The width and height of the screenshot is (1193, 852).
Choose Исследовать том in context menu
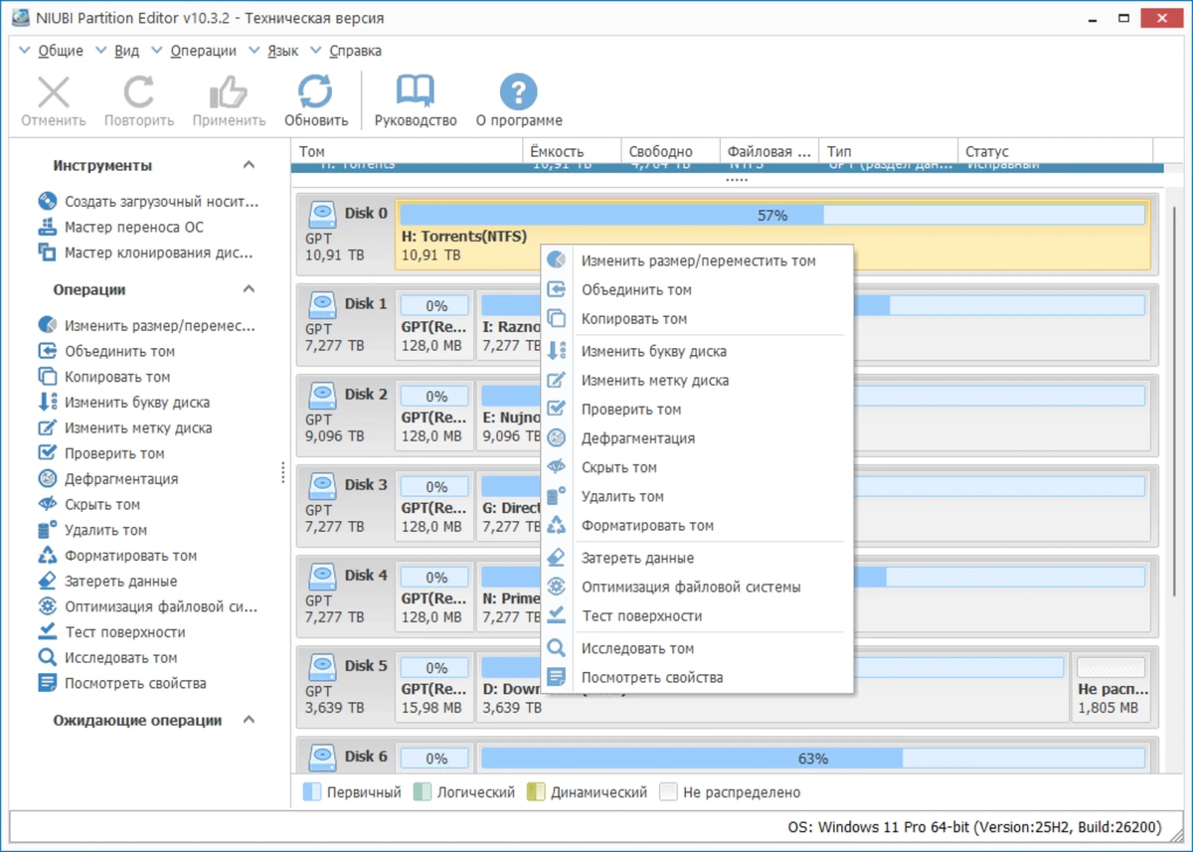[697, 648]
